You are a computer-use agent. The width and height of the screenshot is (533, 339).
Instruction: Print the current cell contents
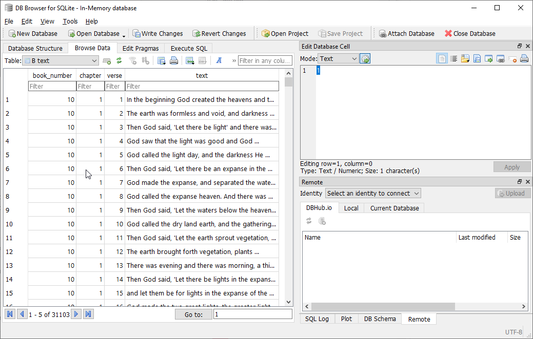click(524, 58)
